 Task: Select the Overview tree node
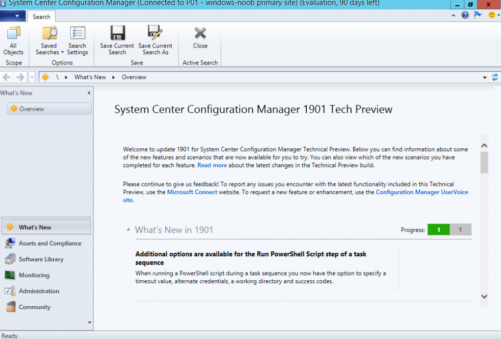pos(49,109)
